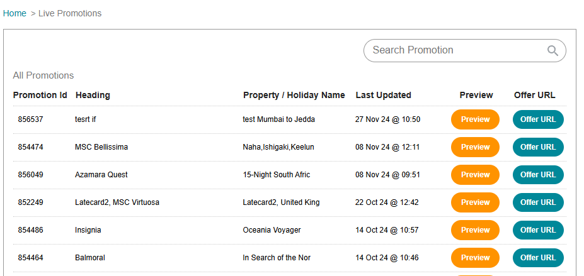
Task: Select promotion ID 854474 cell
Action: pos(30,147)
